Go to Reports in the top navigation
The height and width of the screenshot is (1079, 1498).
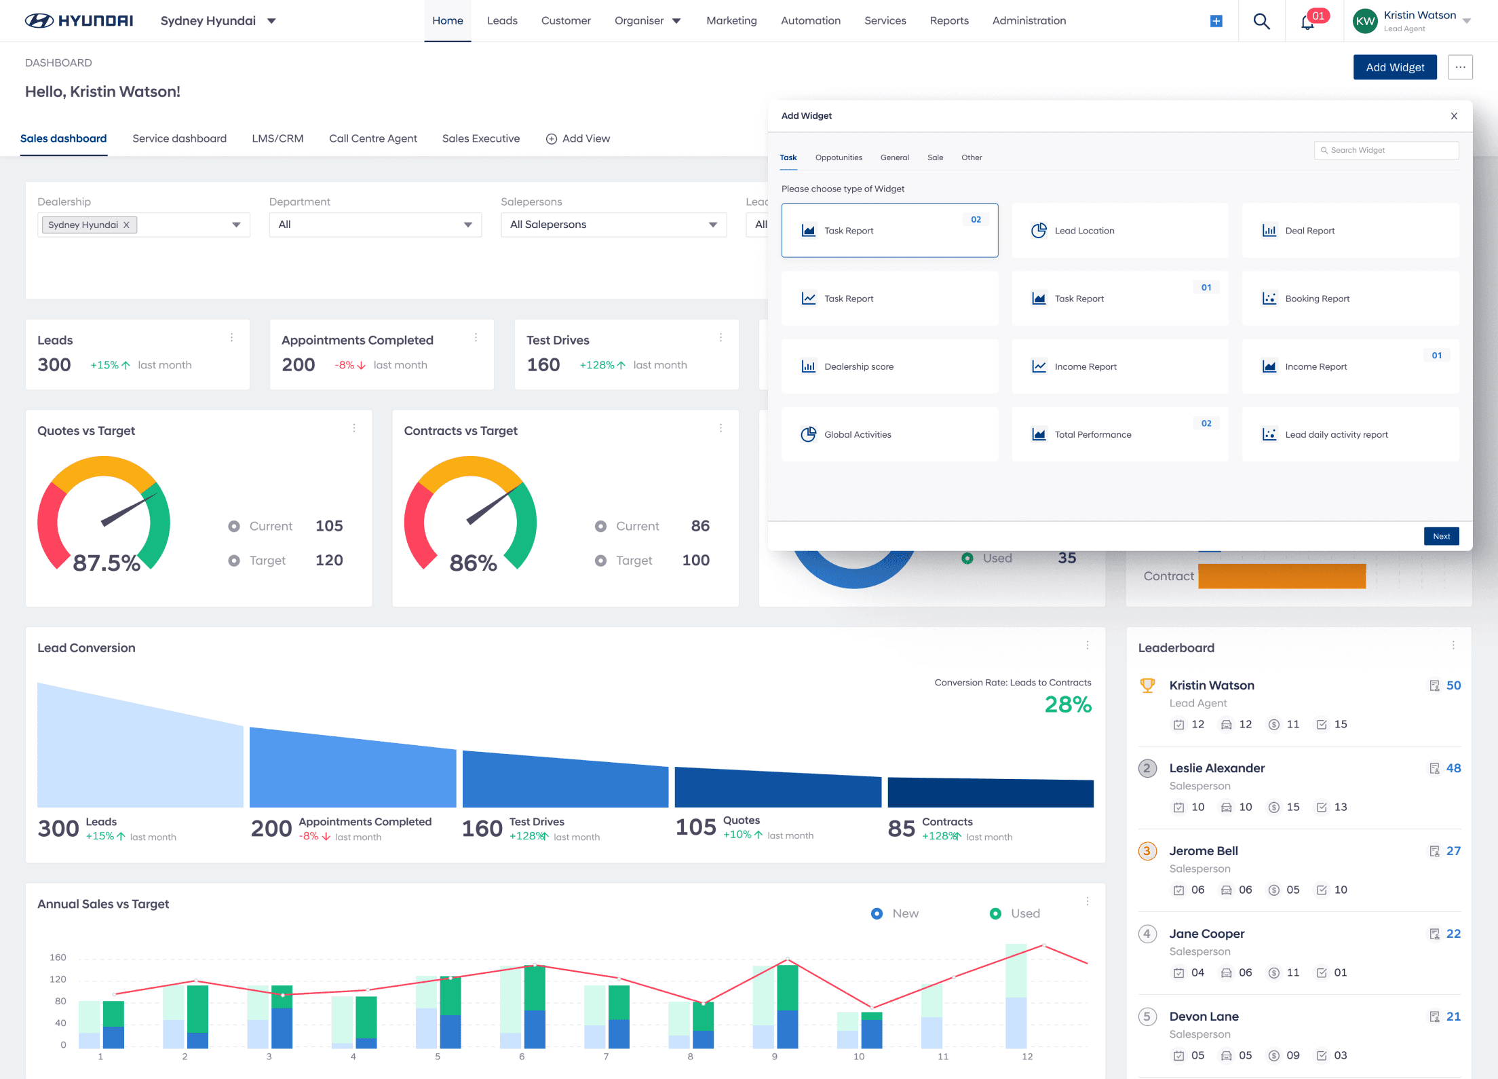point(949,20)
